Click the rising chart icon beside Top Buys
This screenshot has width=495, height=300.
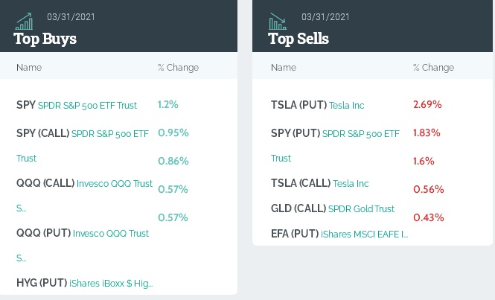click(x=24, y=20)
